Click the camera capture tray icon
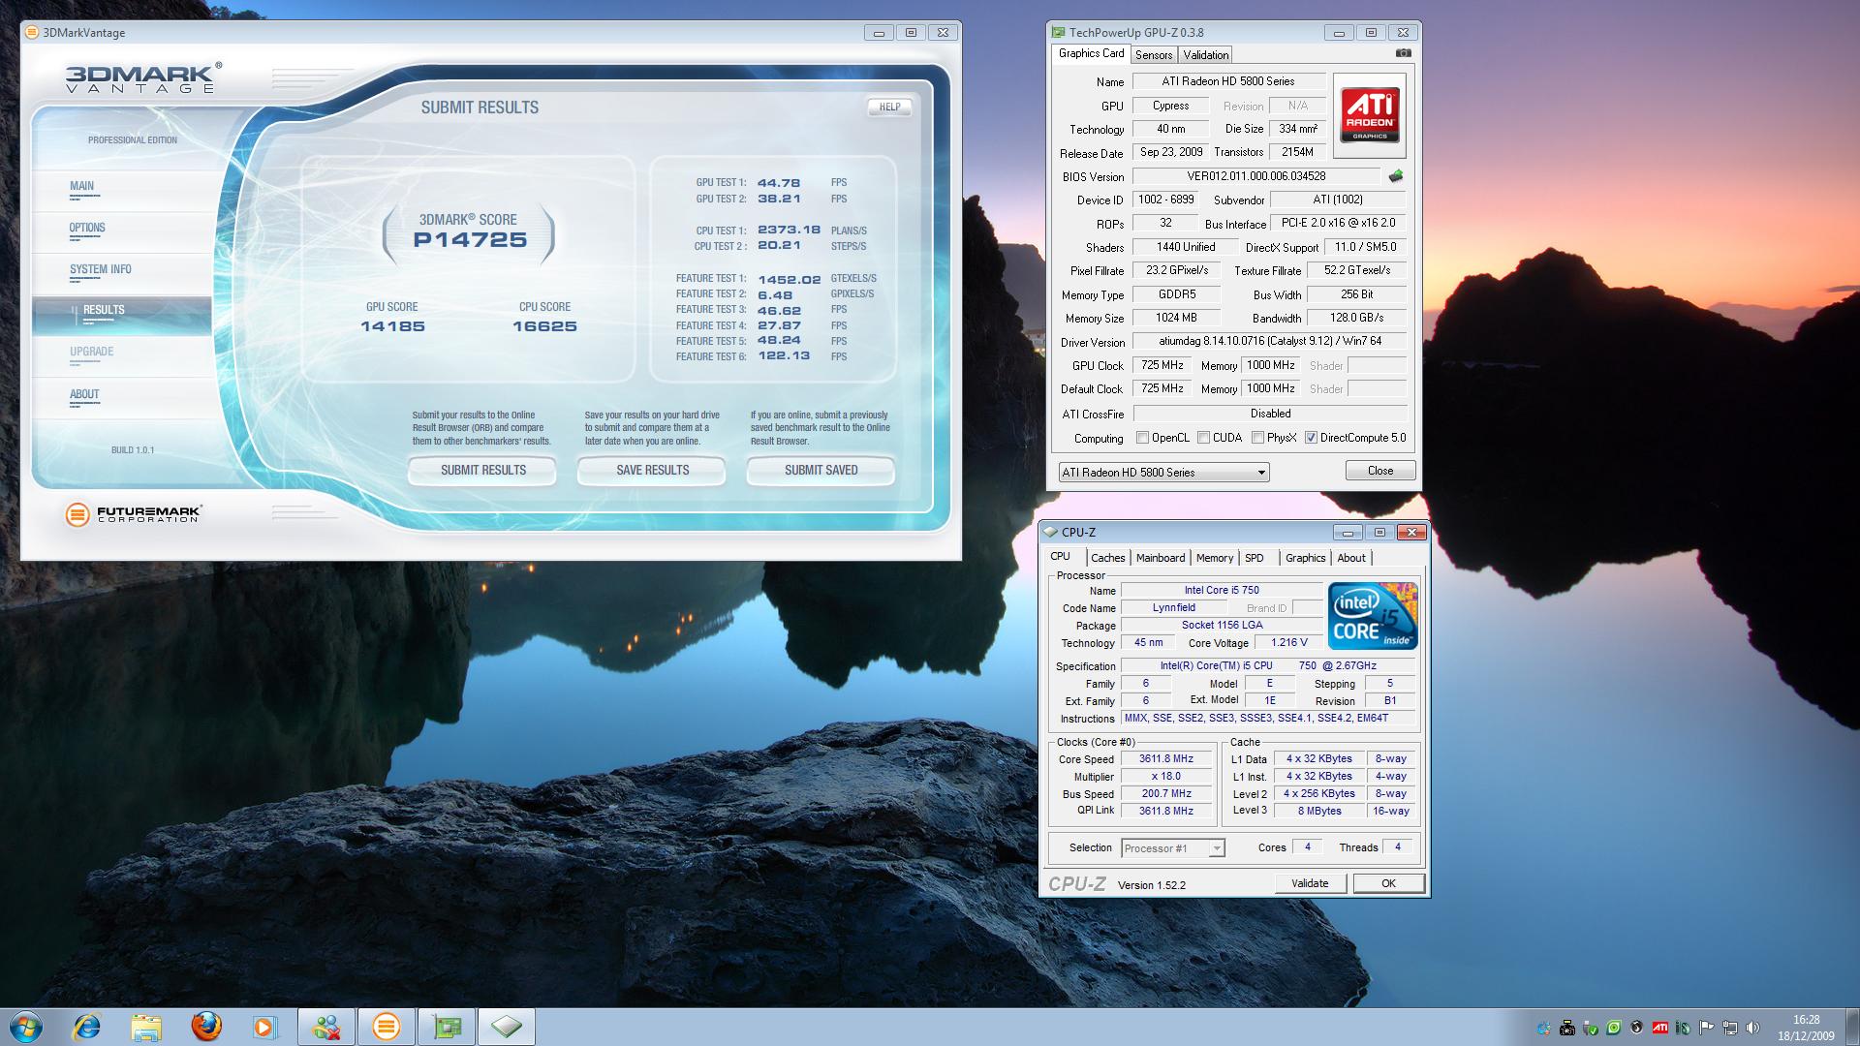The width and height of the screenshot is (1860, 1046). [1566, 1029]
